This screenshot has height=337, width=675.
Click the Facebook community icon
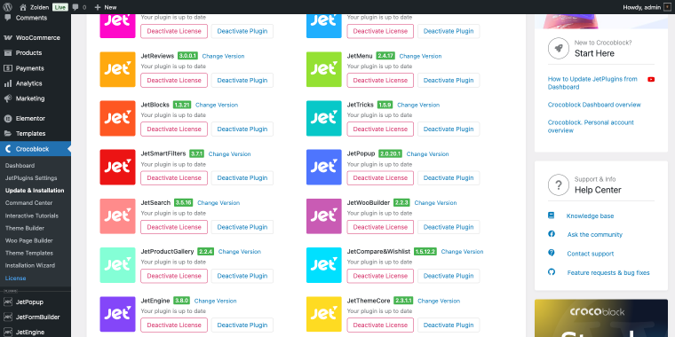coord(551,234)
